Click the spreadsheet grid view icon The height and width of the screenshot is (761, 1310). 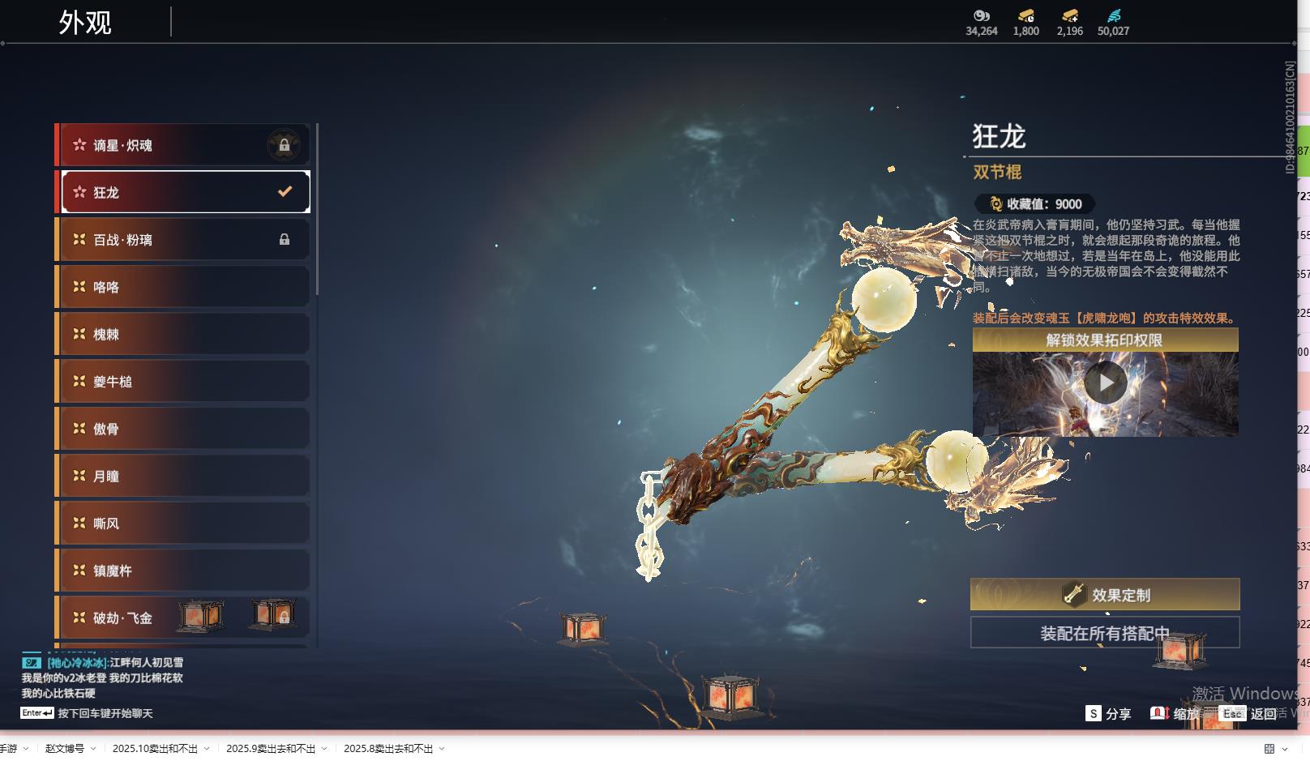tap(1269, 749)
